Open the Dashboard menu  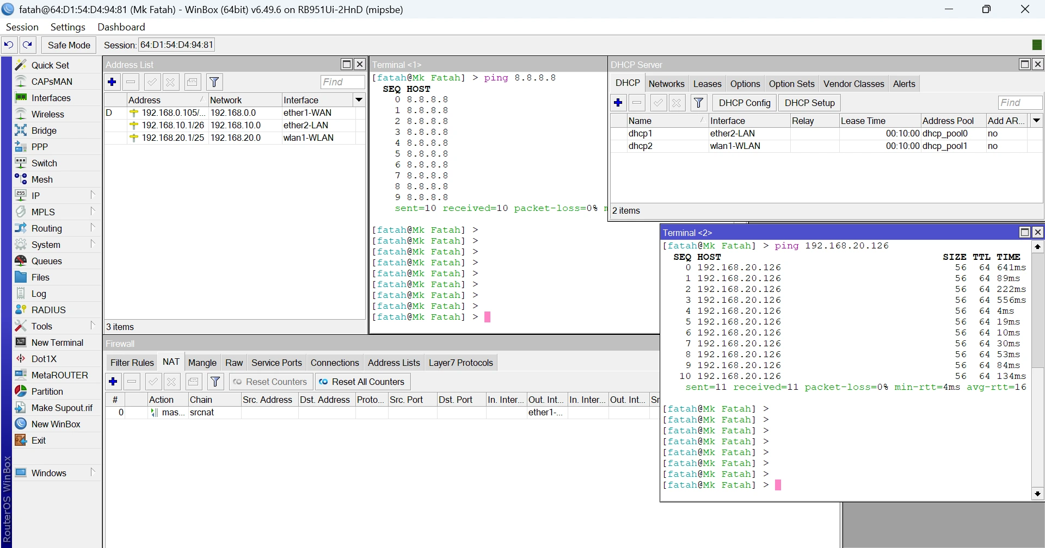[x=121, y=27]
